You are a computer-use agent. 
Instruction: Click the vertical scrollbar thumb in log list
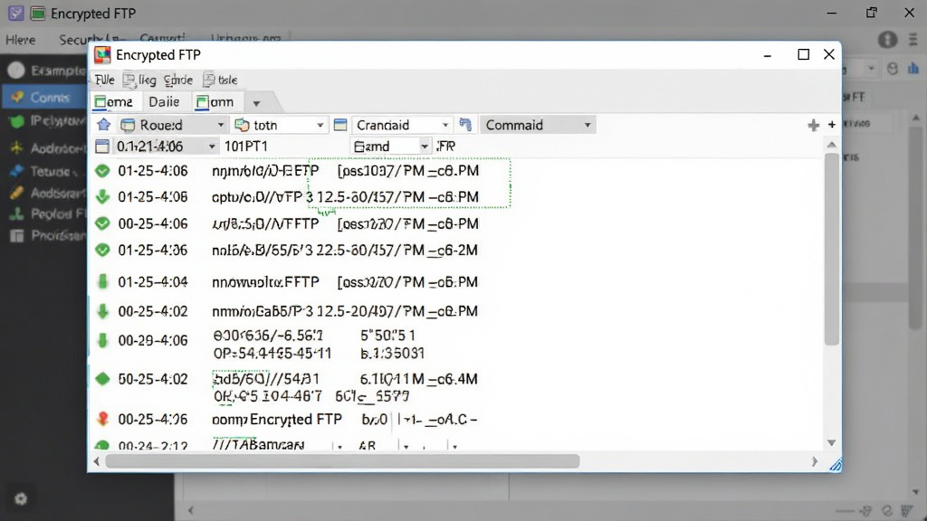[x=832, y=249]
